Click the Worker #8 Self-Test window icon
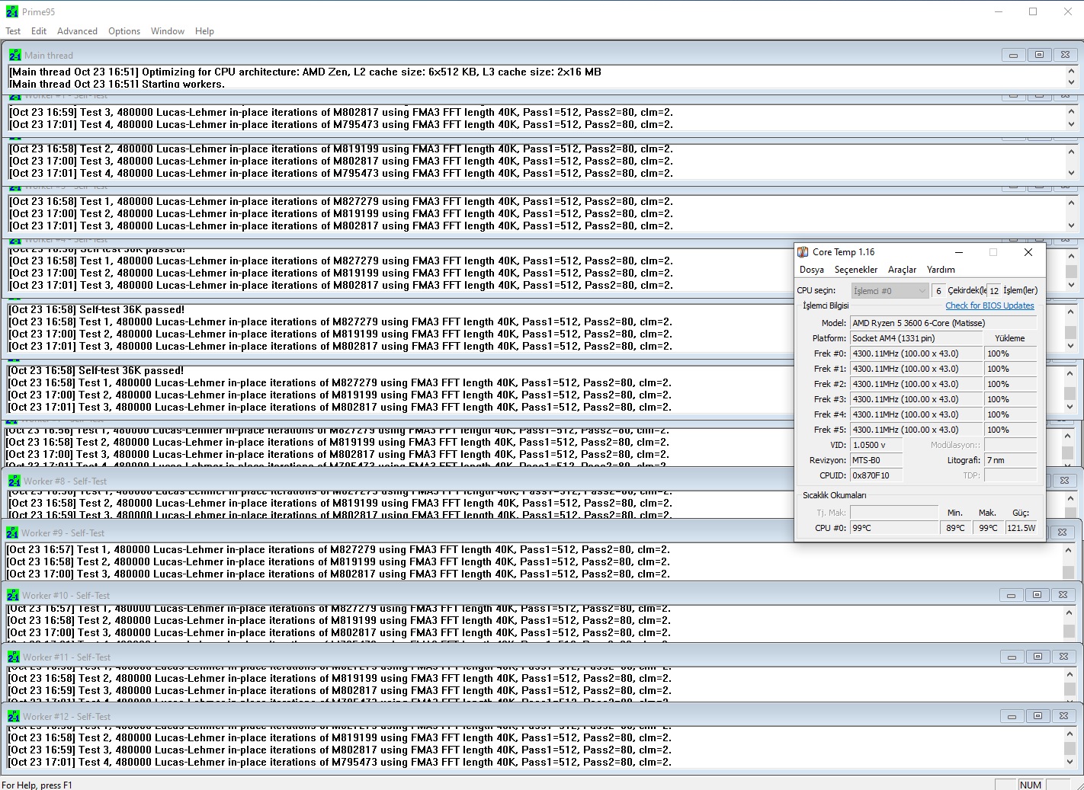The image size is (1084, 790). tap(14, 481)
